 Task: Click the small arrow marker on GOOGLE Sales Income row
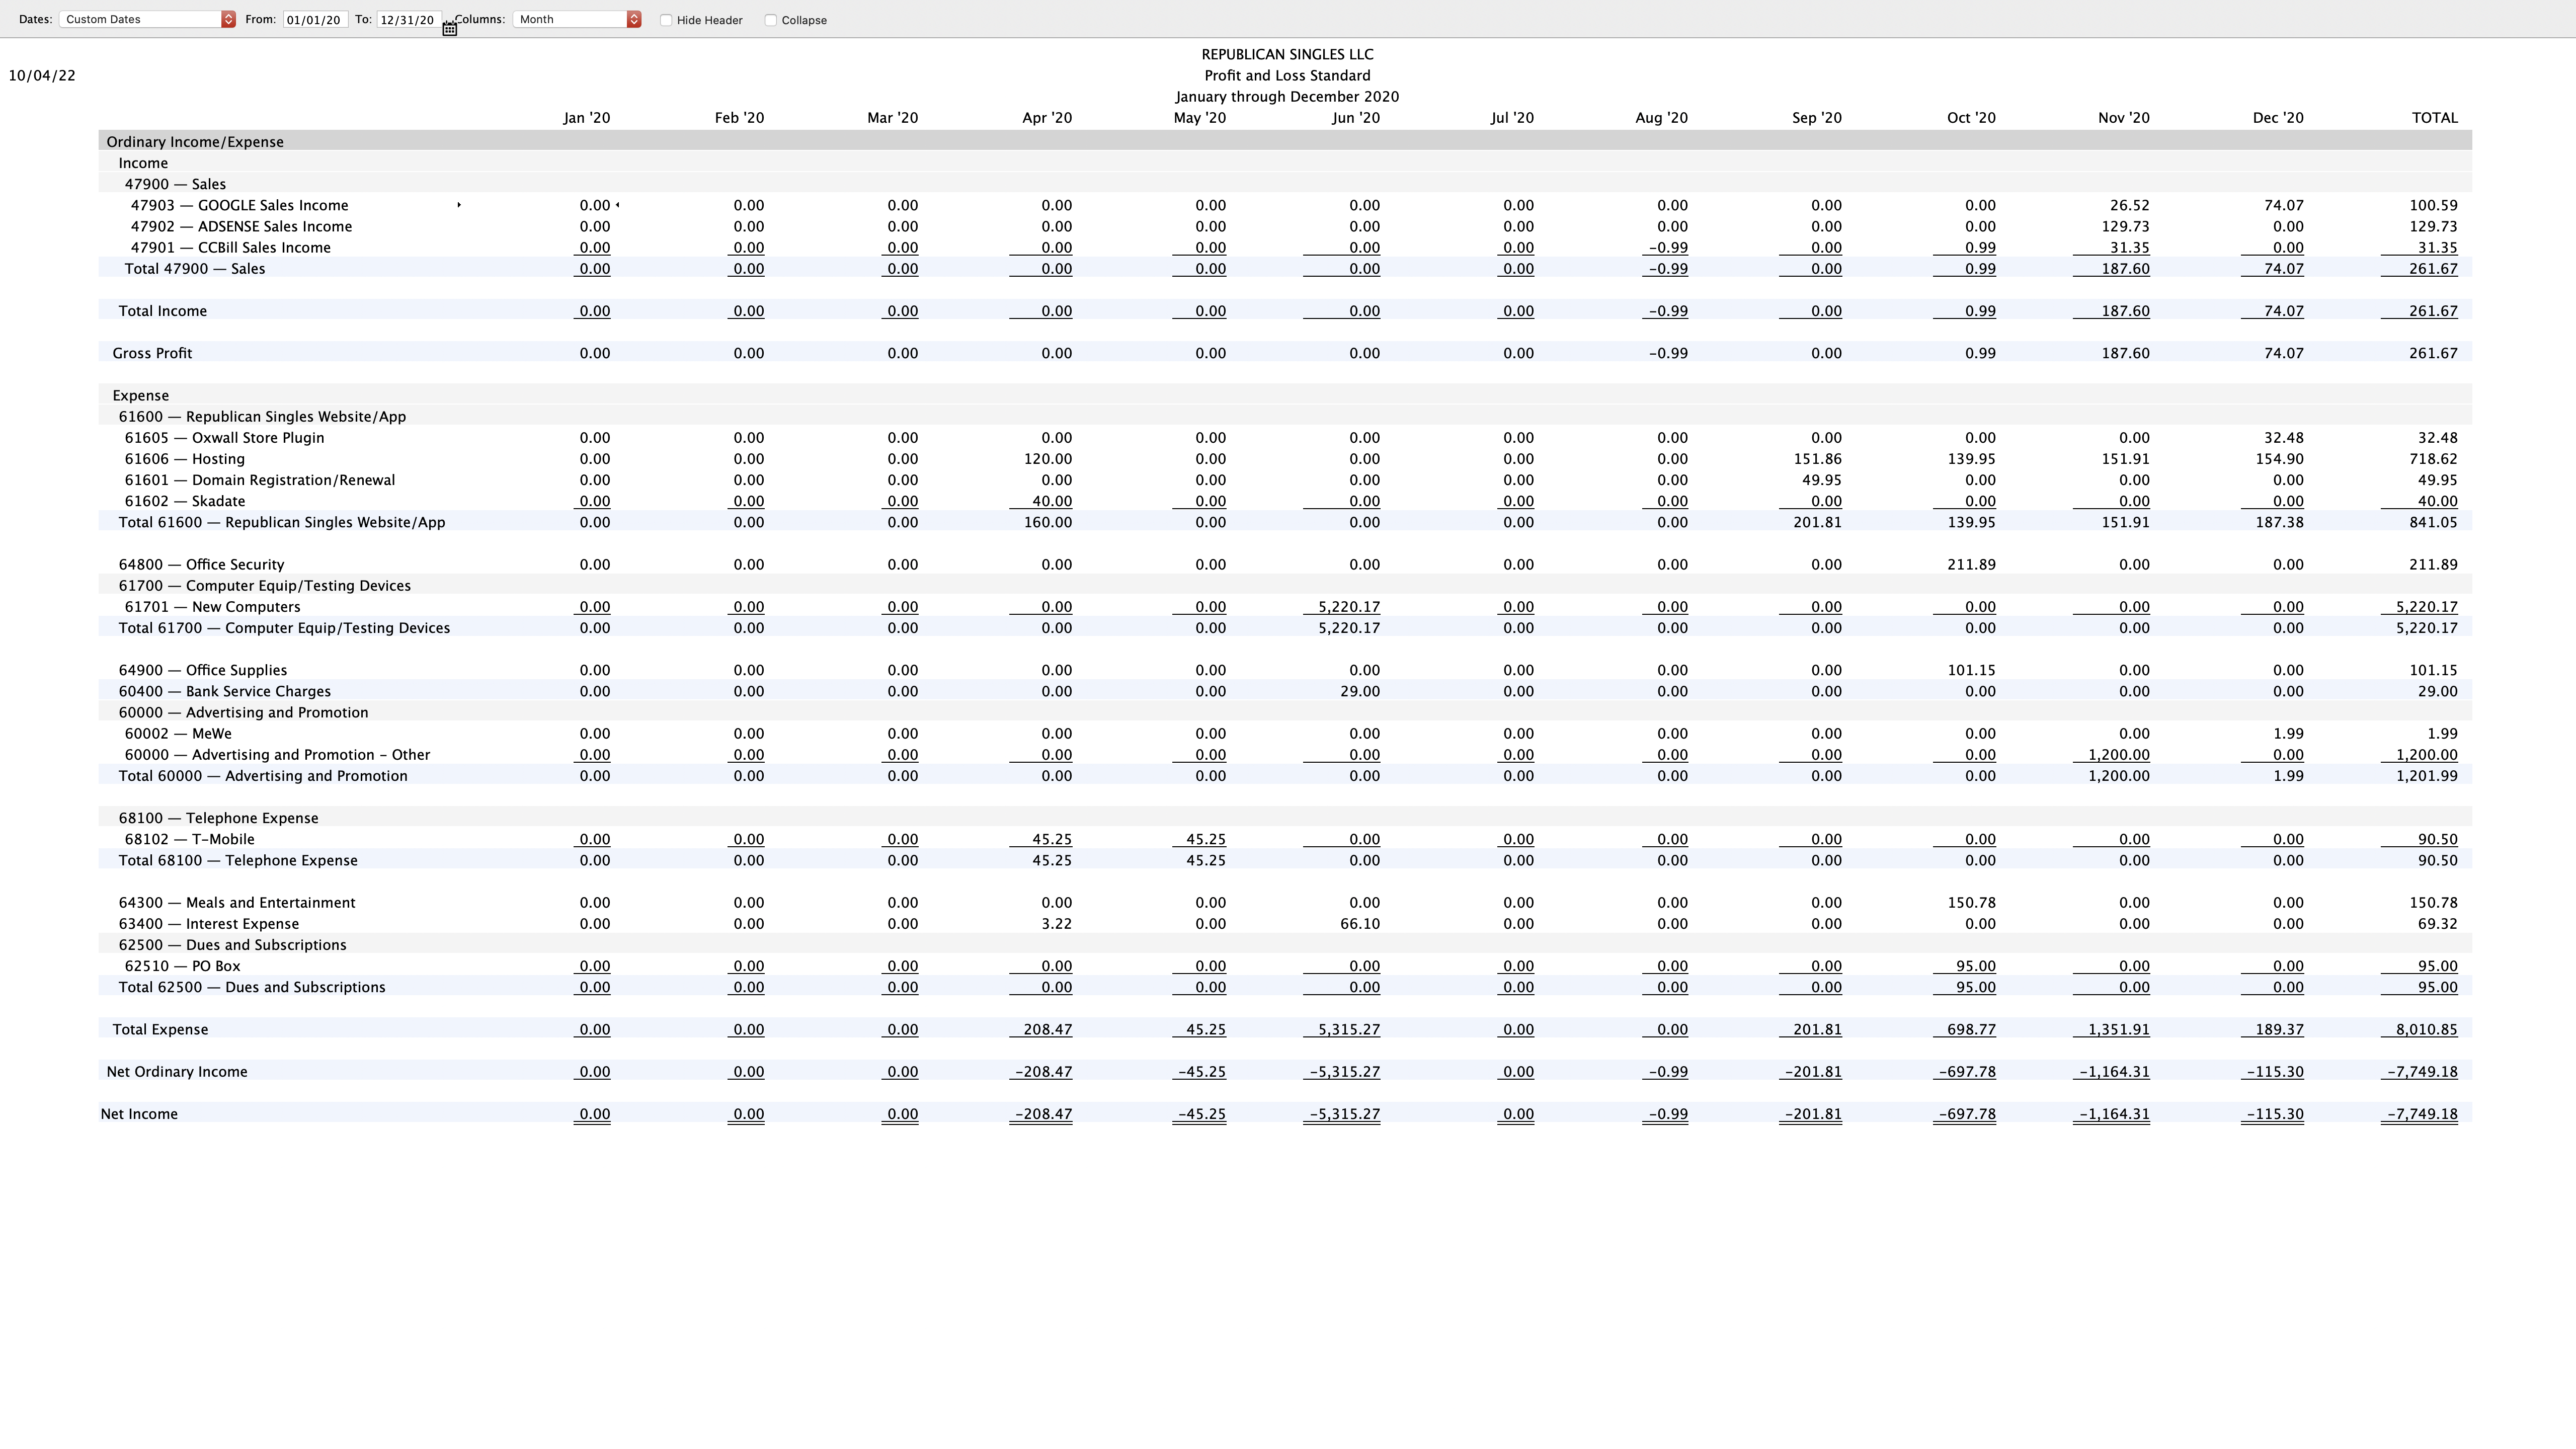pyautogui.click(x=459, y=205)
